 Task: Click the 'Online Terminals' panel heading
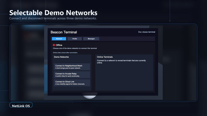[105, 57]
